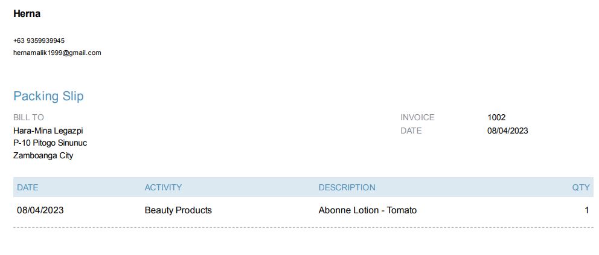Click the phone number +63 9359939945

39,40
